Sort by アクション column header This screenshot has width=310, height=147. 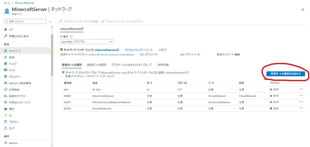[x=275, y=83]
